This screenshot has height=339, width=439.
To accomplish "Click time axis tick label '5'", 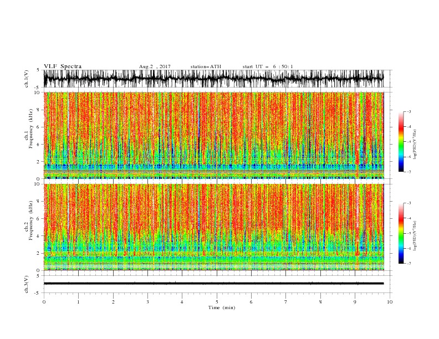I will point(217,302).
